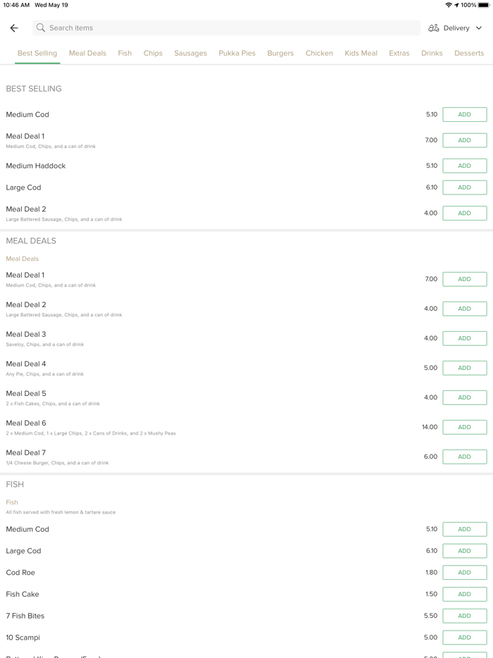Open the Meal Deal 7 item details
This screenshot has height=658, width=493.
point(25,453)
